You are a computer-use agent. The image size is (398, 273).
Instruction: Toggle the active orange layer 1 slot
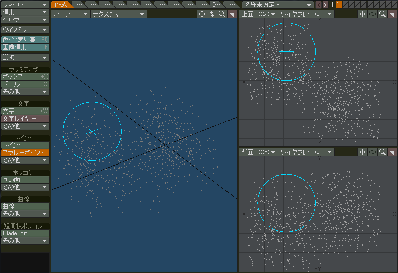pyautogui.click(x=339, y=5)
